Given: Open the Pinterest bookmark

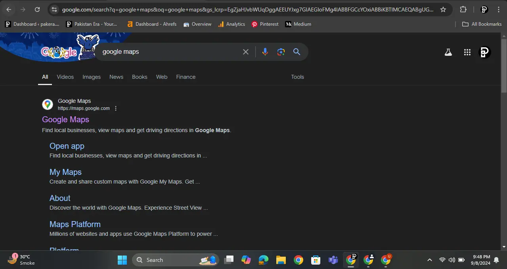Looking at the screenshot, I should click(x=265, y=24).
